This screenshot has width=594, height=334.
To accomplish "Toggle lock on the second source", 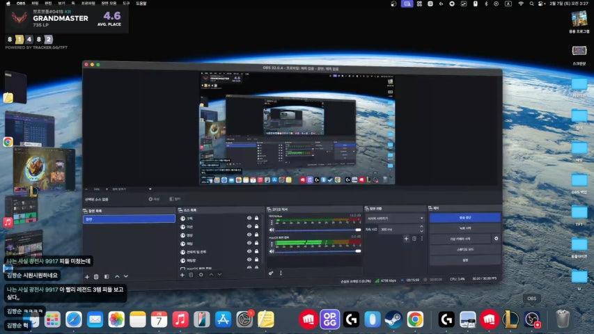I will (257, 227).
